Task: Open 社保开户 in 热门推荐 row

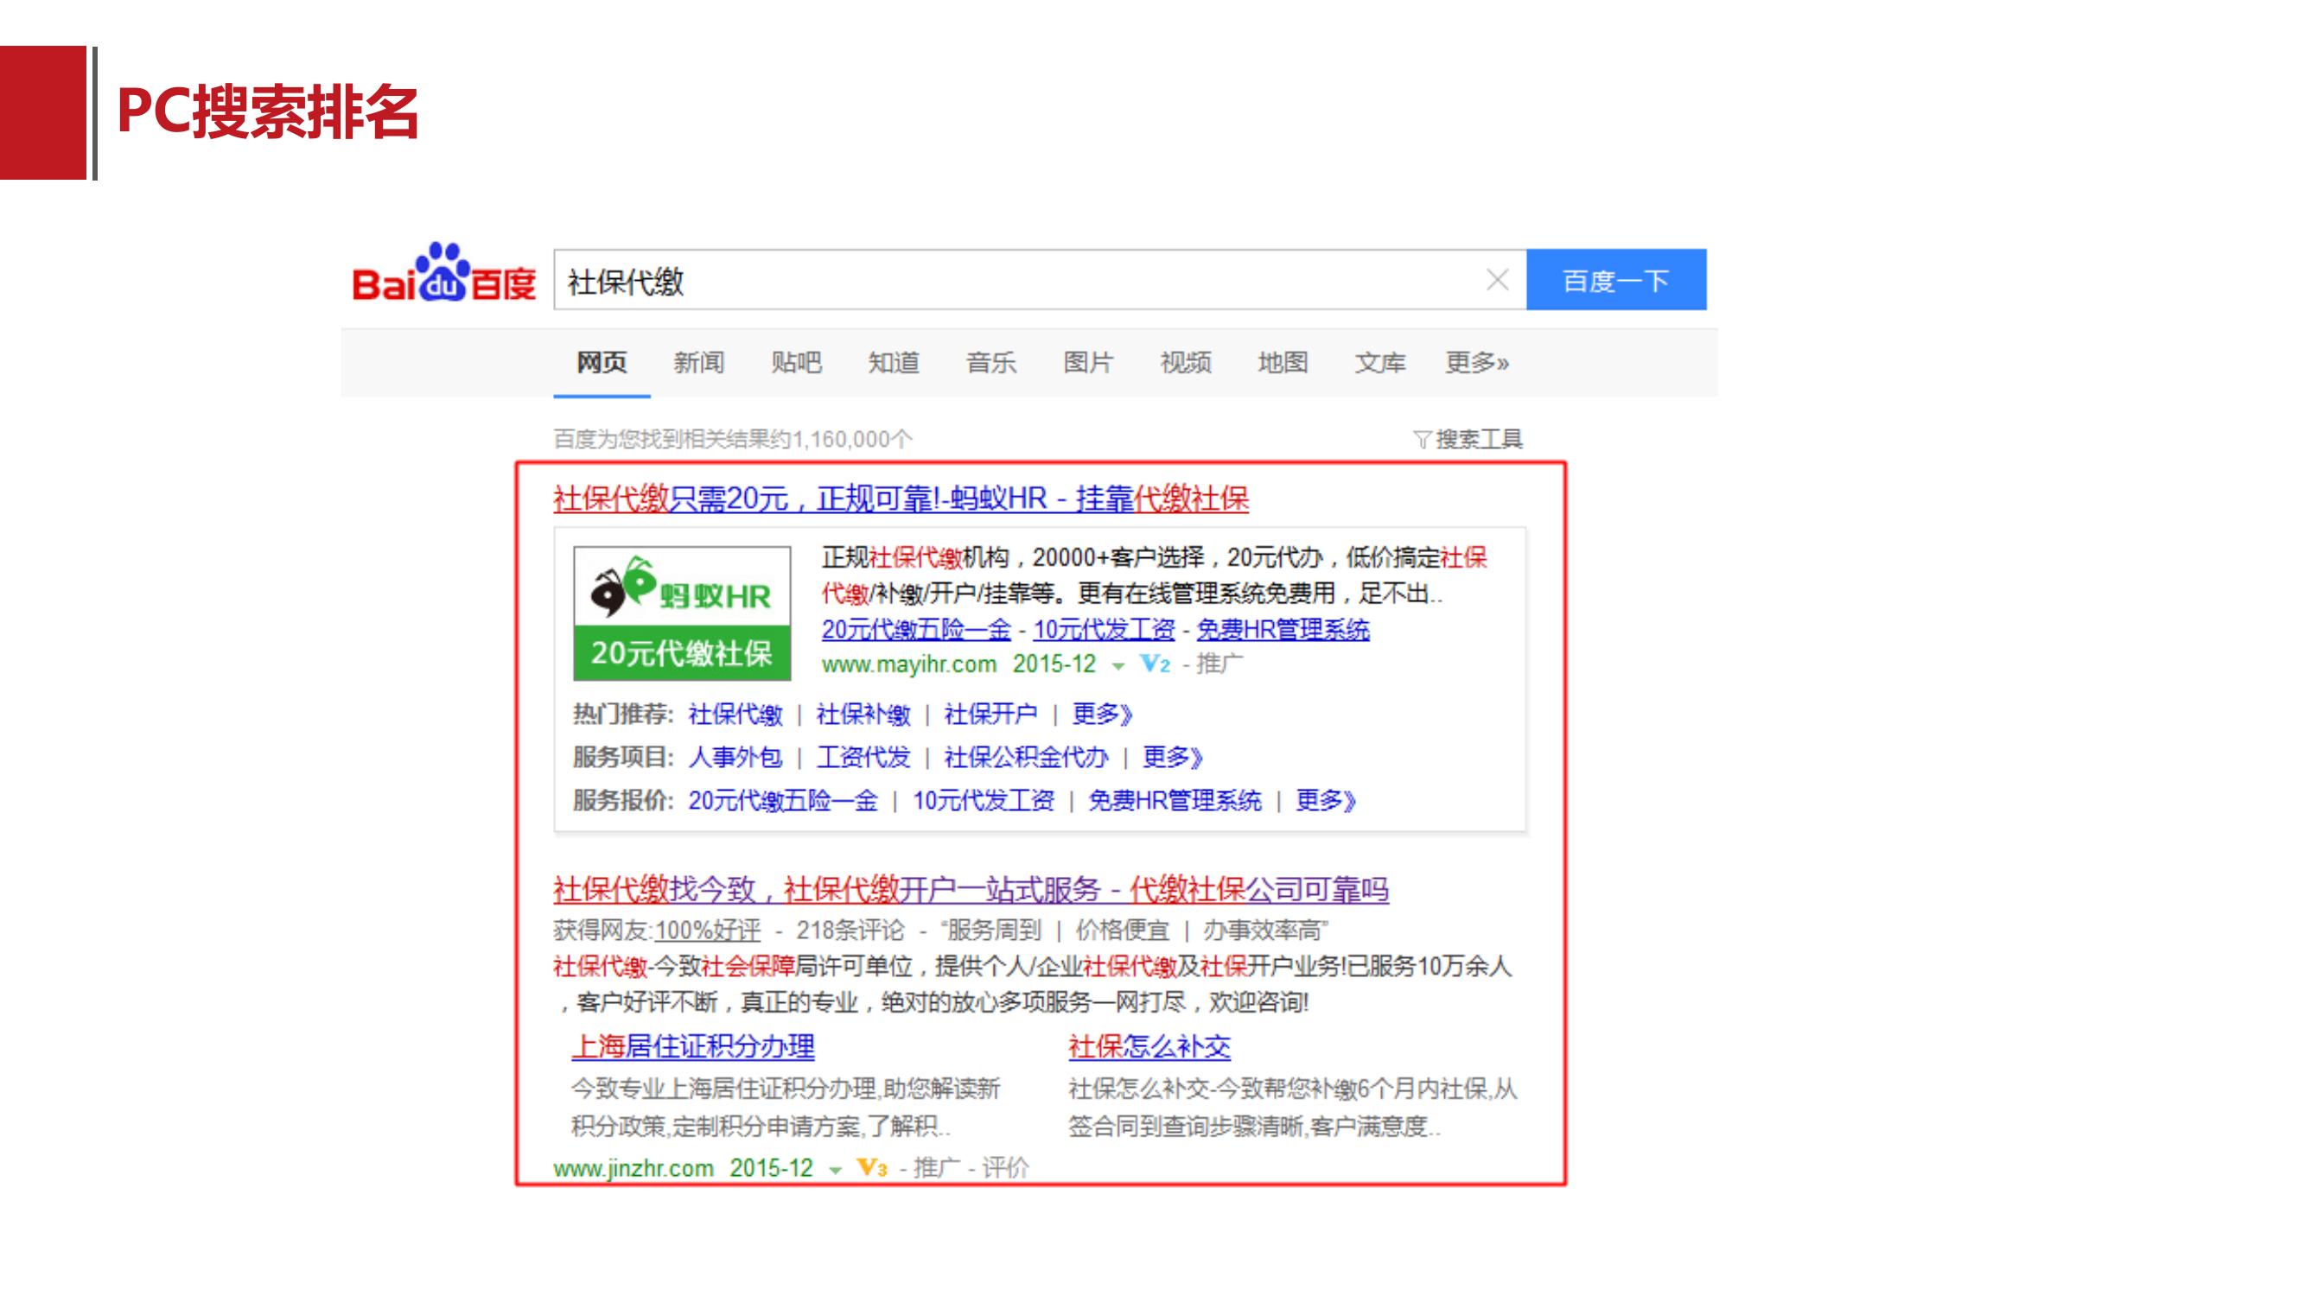Action: tap(990, 715)
